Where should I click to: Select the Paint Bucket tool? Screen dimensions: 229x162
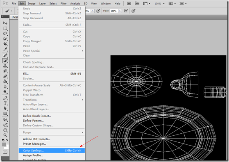coord(5,82)
